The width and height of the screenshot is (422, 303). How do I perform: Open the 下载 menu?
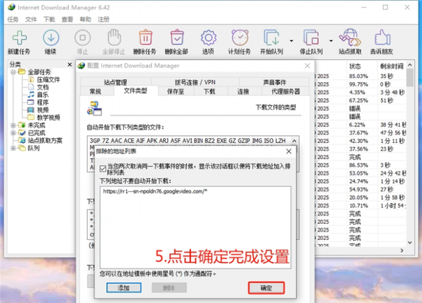[x=49, y=19]
